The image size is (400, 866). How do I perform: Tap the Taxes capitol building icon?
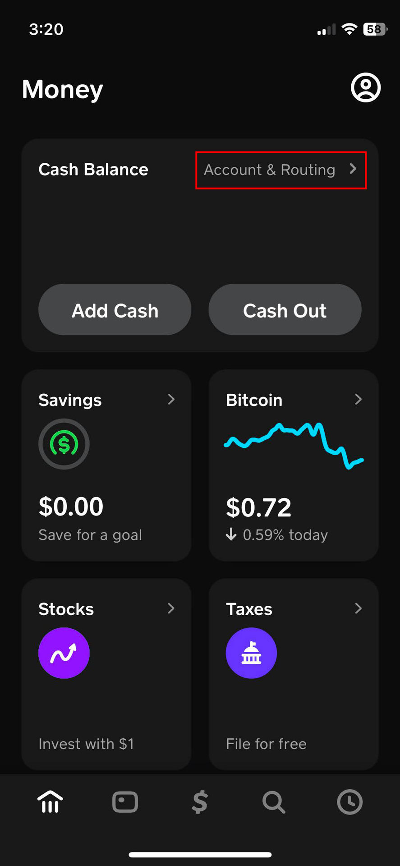click(251, 653)
